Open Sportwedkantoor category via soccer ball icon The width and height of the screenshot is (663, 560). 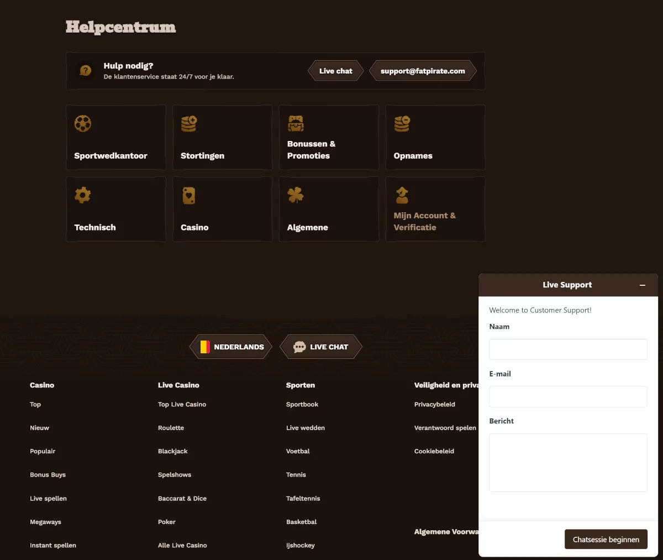click(83, 123)
